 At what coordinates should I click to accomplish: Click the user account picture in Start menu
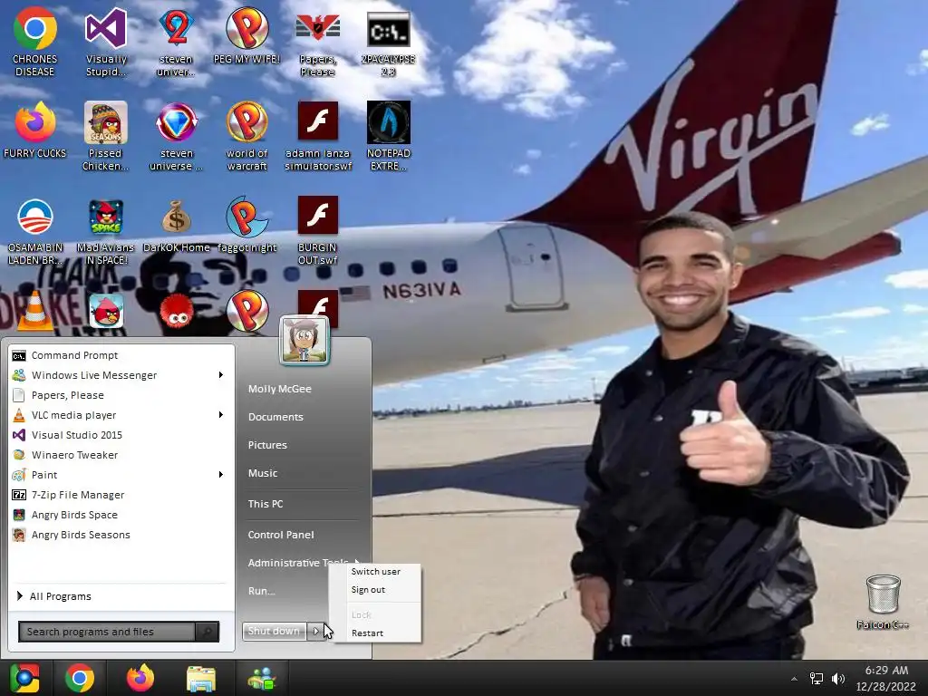pos(304,341)
